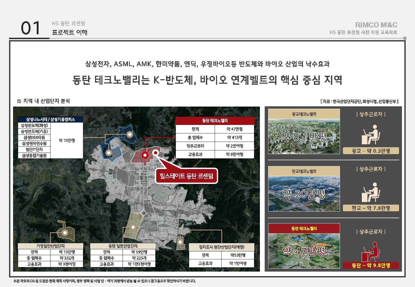Click the red 동탄 – 약 9.8만명 label

click(x=371, y=265)
